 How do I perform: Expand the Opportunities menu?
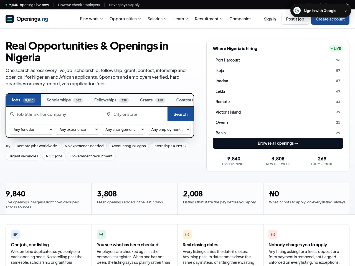[x=125, y=19]
